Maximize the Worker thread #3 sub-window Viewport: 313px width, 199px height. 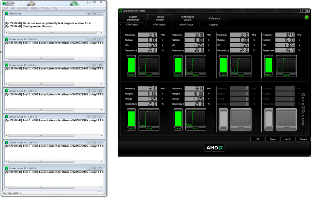(x=95, y=91)
